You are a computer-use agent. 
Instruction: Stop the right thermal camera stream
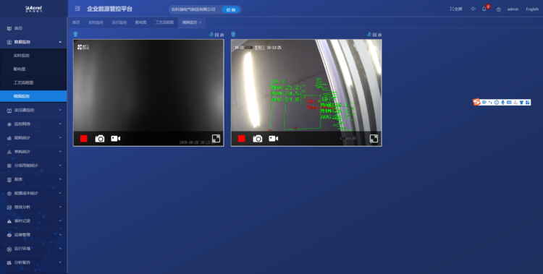click(x=242, y=139)
